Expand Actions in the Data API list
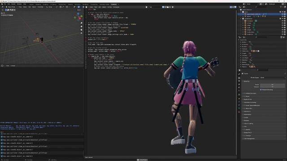Screen dimensions: 287x161 click(x=241, y=42)
